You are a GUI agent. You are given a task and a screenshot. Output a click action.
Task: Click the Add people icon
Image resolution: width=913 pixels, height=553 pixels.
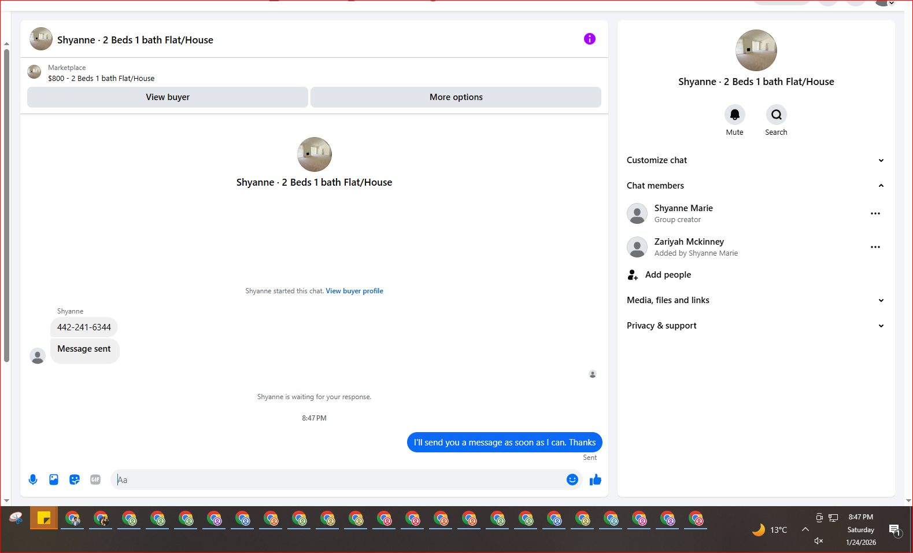[x=633, y=275]
